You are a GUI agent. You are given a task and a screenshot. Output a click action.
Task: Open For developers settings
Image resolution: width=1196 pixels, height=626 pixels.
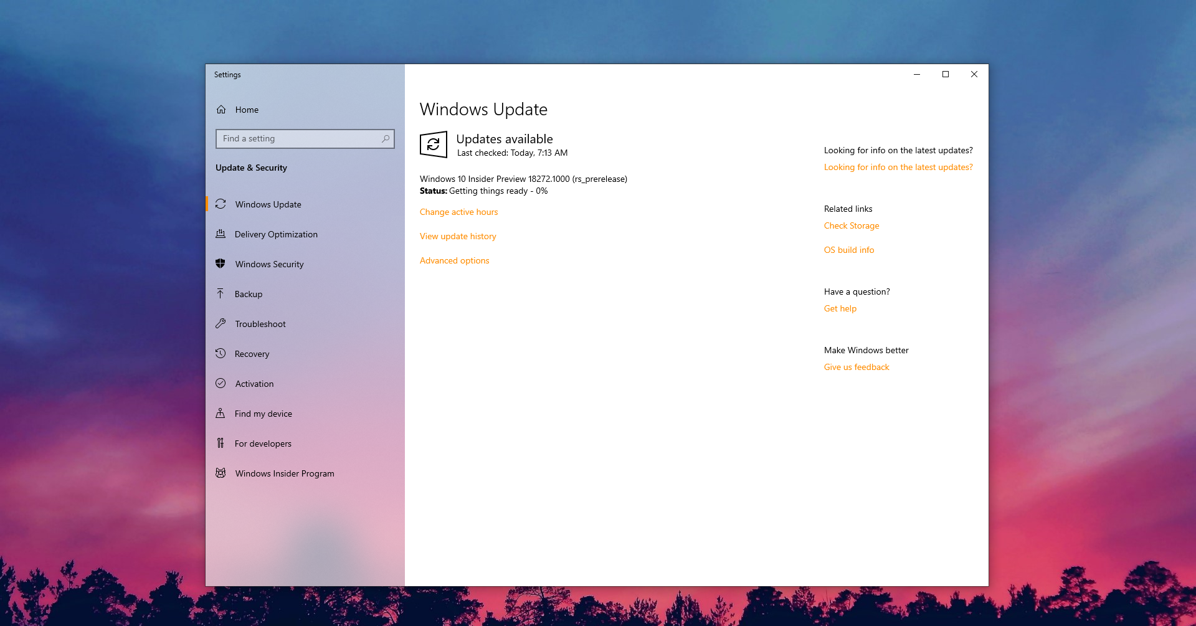305,443
